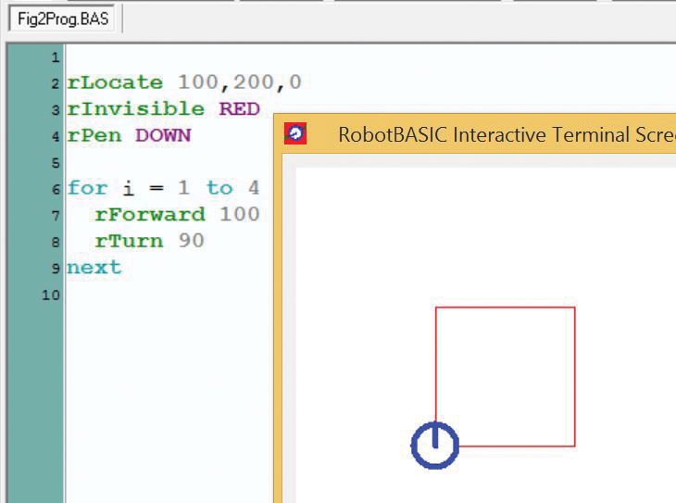
Task: Select the Fig2Prog.BAS editor tab
Action: [x=62, y=19]
